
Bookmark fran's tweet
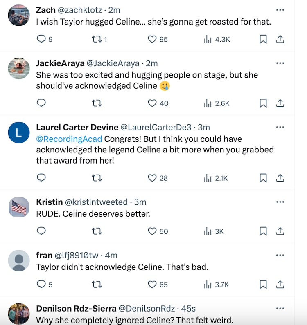pyautogui.click(x=263, y=284)
